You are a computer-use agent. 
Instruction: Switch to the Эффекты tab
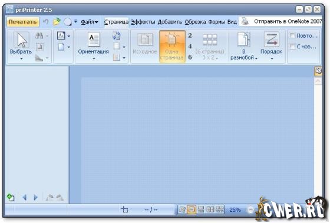pyautogui.click(x=143, y=22)
